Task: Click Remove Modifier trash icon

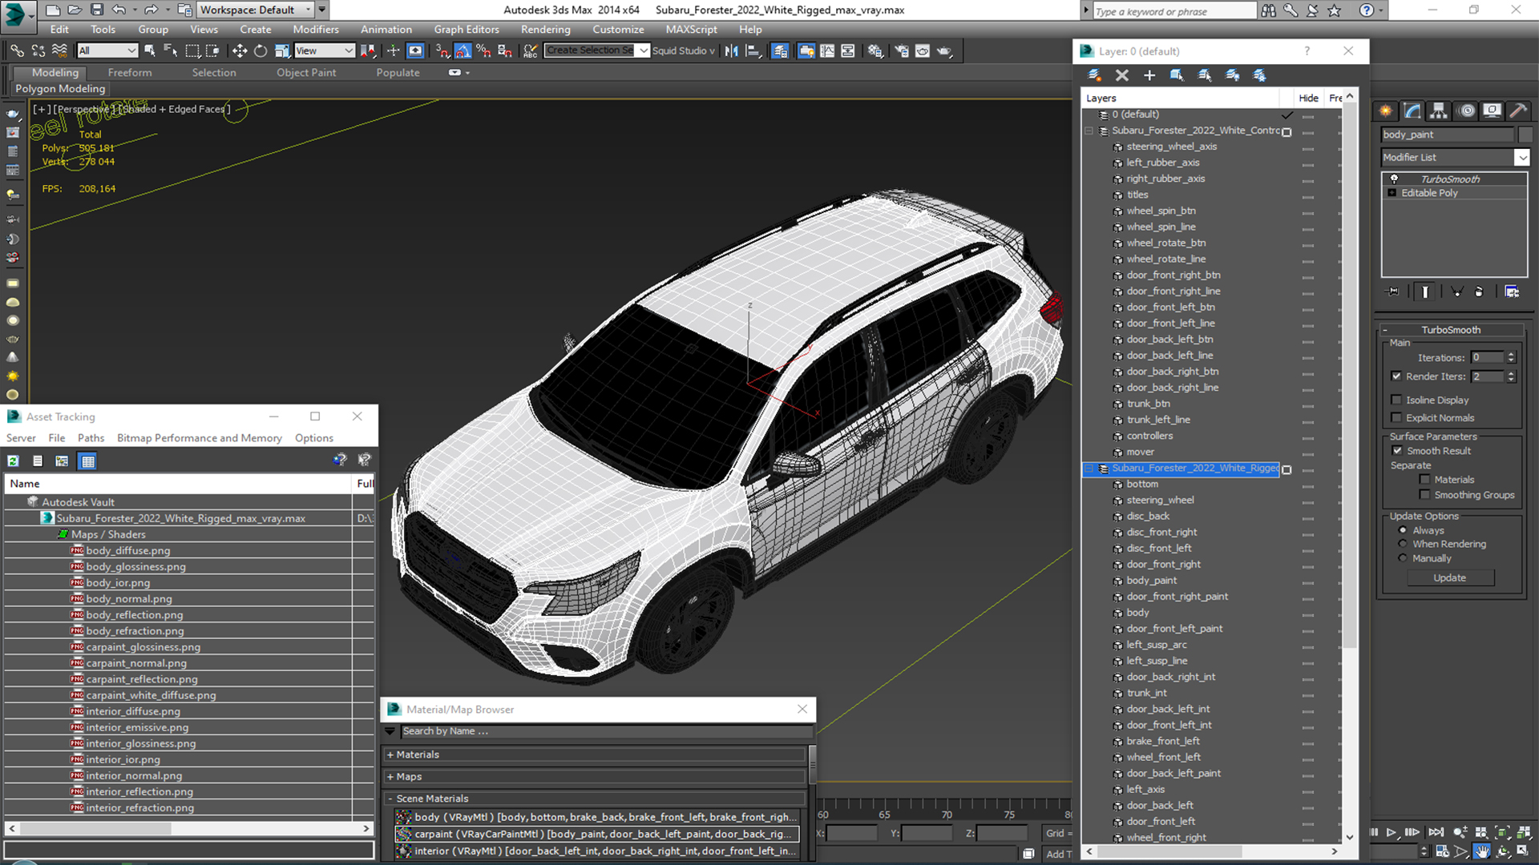Action: point(1479,292)
